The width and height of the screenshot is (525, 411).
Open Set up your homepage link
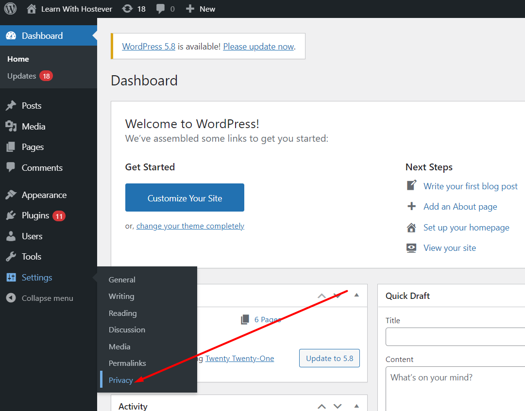point(466,228)
